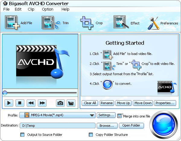The width and height of the screenshot is (181, 141).
Task: Open the Edit menu
Action: pyautogui.click(x=18, y=9)
